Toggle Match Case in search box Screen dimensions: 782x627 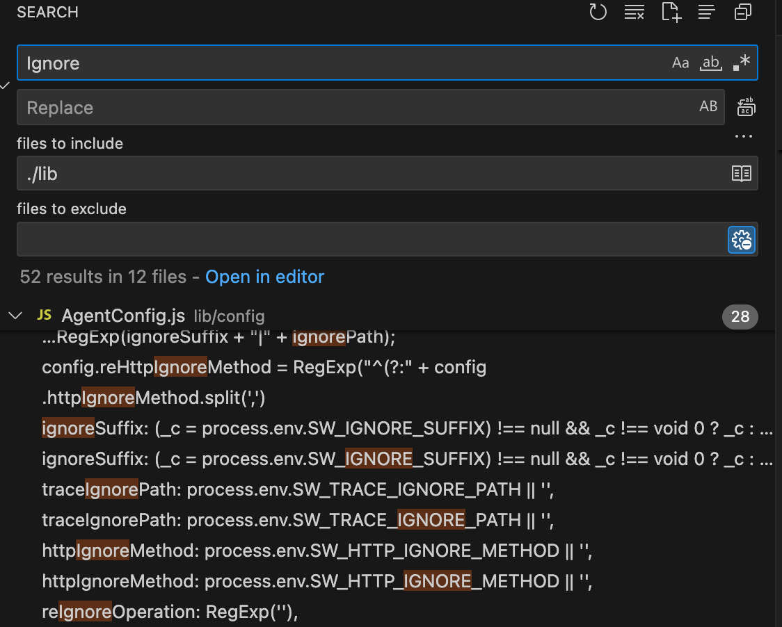[x=680, y=63]
